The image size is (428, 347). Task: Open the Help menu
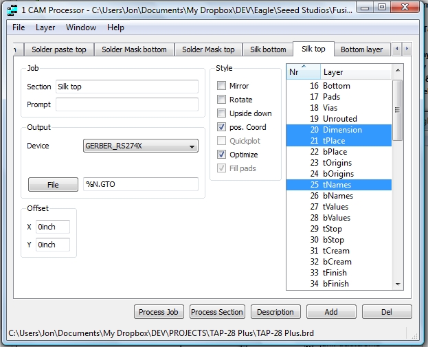click(115, 27)
